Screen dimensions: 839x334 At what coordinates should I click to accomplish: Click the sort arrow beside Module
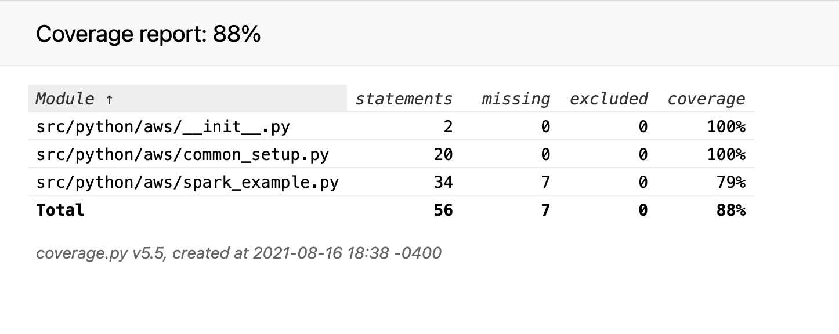pyautogui.click(x=109, y=99)
